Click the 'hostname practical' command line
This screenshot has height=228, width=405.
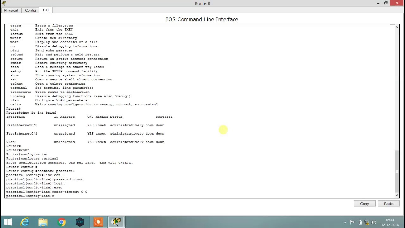coord(40,171)
